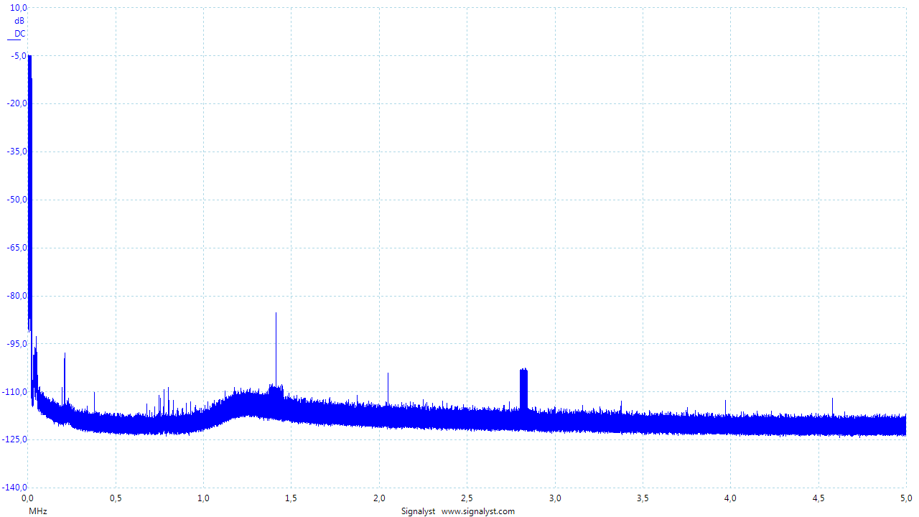Click the dB unit label

coord(19,21)
